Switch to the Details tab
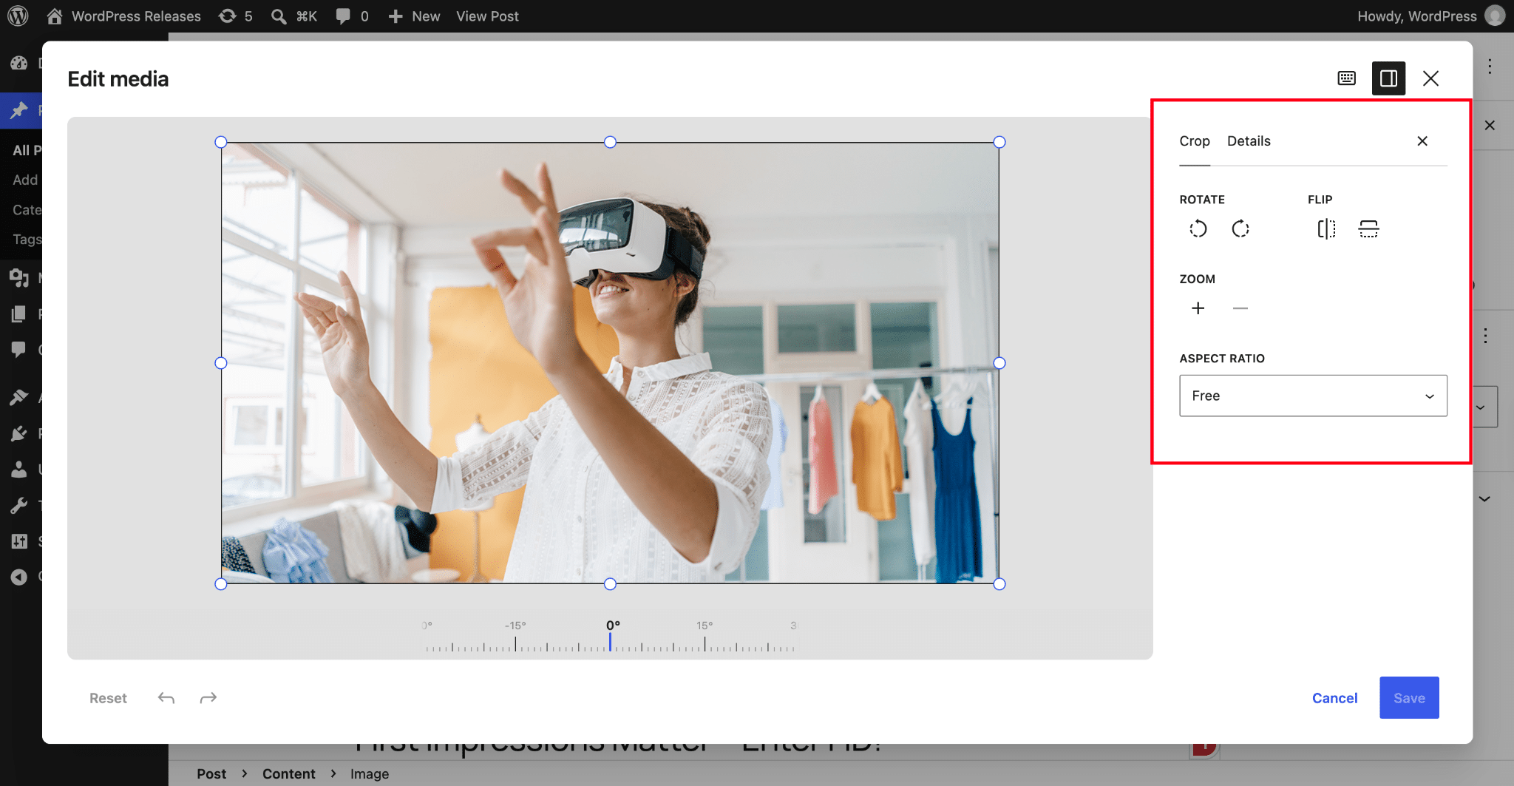Viewport: 1514px width, 786px height. tap(1249, 141)
